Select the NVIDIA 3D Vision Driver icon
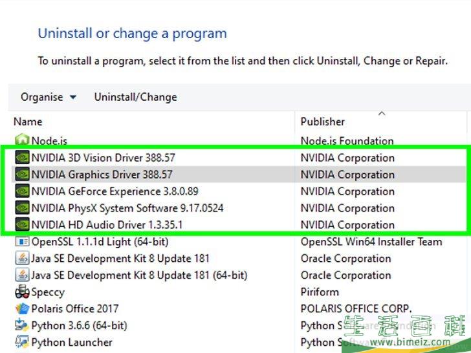Viewport: 471px width, 353px height. click(22, 157)
